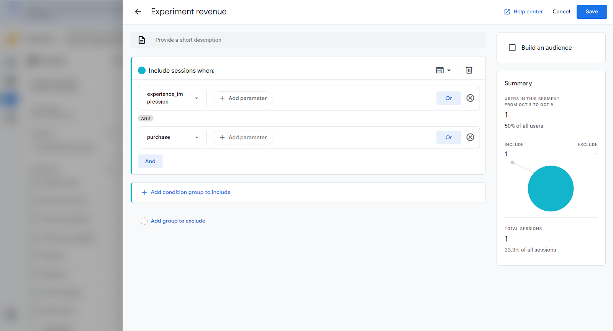The image size is (613, 331).
Task: Click the Cancel button
Action: click(x=561, y=12)
